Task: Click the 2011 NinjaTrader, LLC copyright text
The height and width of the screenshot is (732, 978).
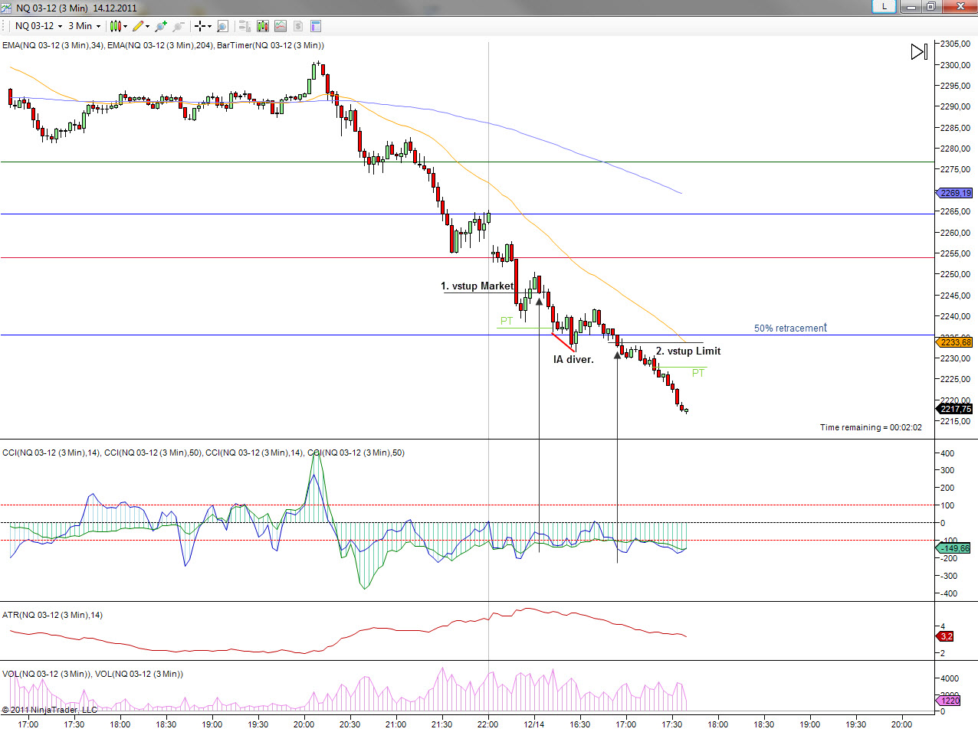Action: pyautogui.click(x=49, y=710)
